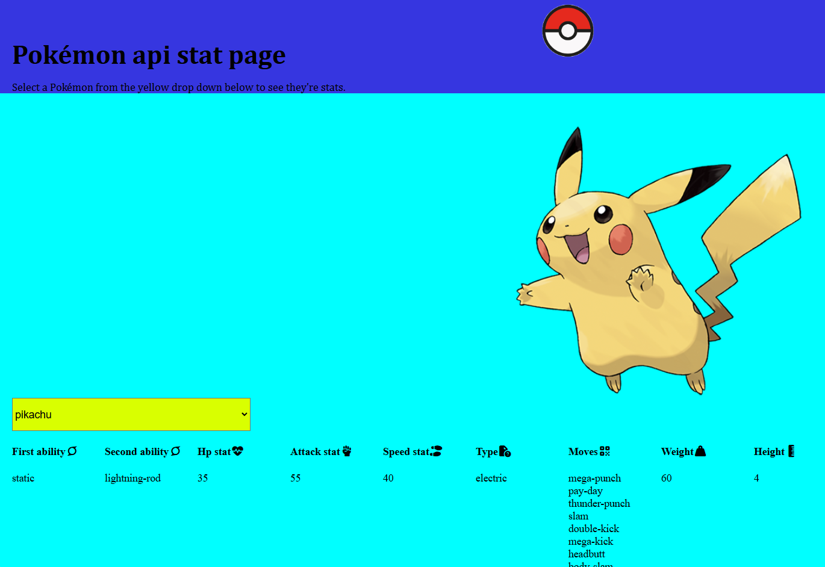Click the 'Weight' column header
This screenshot has height=567, width=825.
point(677,451)
